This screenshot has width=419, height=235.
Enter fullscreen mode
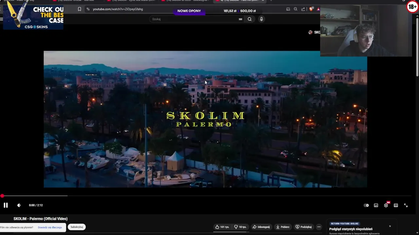pos(406,205)
